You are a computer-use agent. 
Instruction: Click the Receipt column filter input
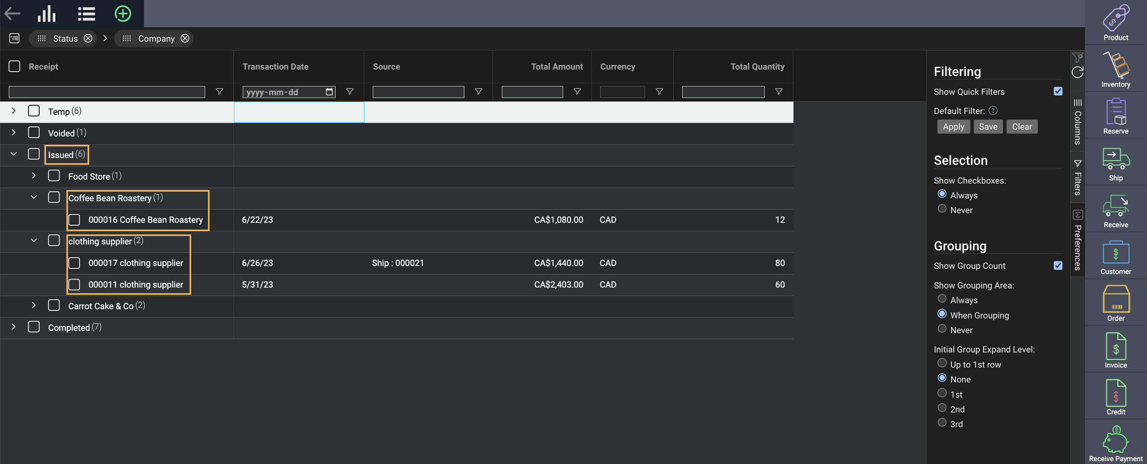coord(107,92)
